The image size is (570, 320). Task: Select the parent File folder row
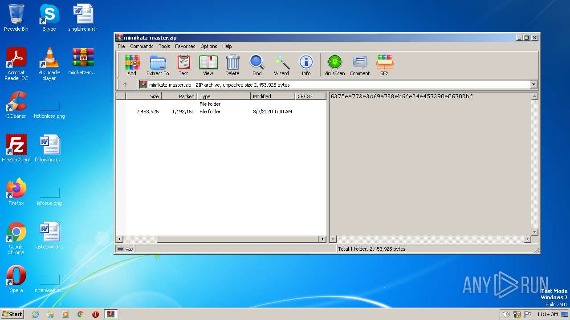(x=221, y=104)
